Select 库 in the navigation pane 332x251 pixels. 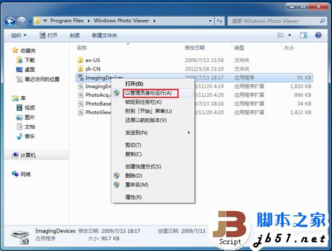pos(23,98)
